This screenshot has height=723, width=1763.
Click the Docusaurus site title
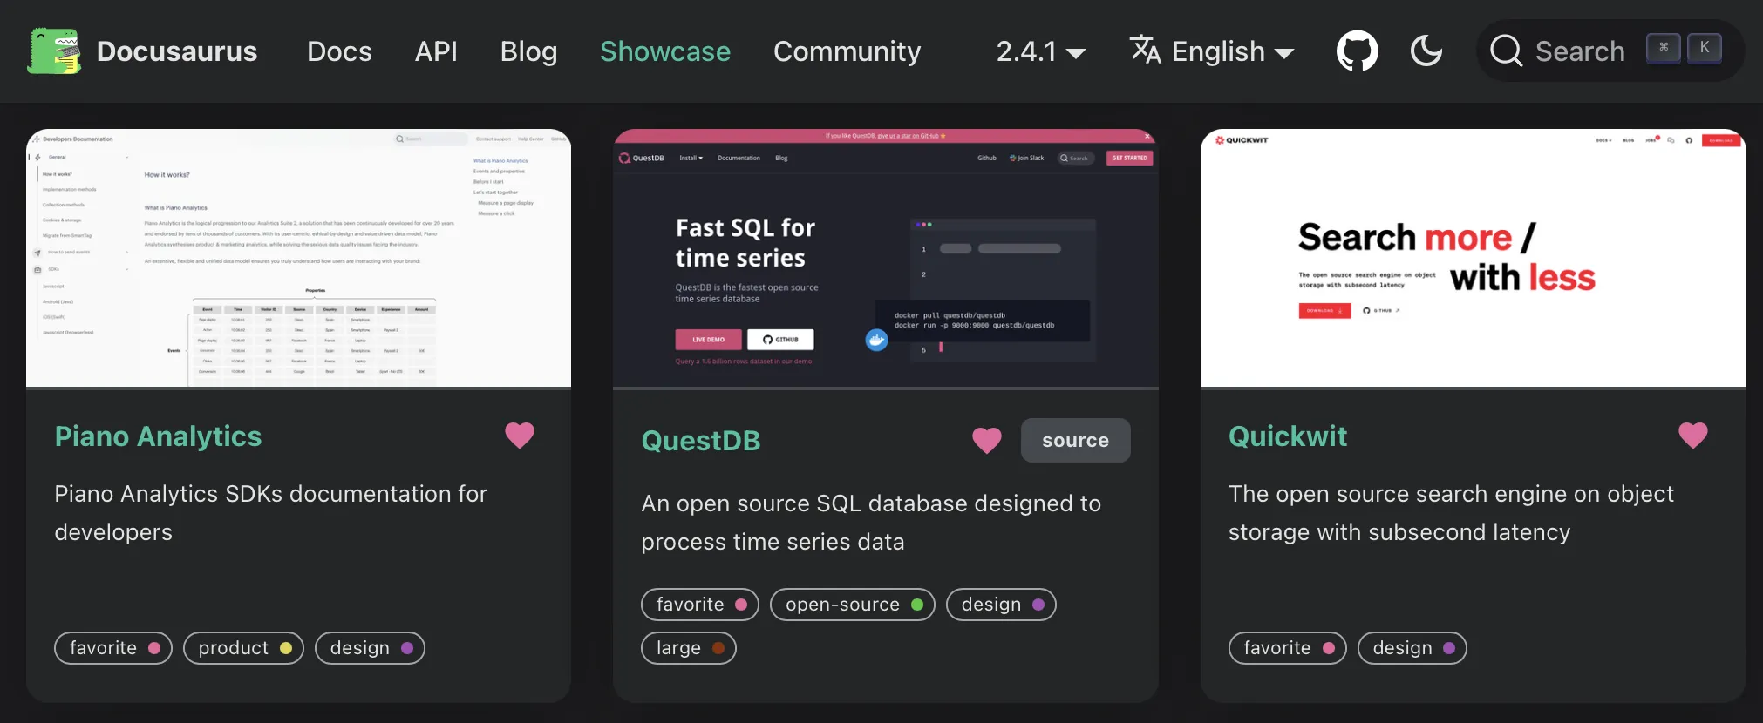(x=177, y=51)
